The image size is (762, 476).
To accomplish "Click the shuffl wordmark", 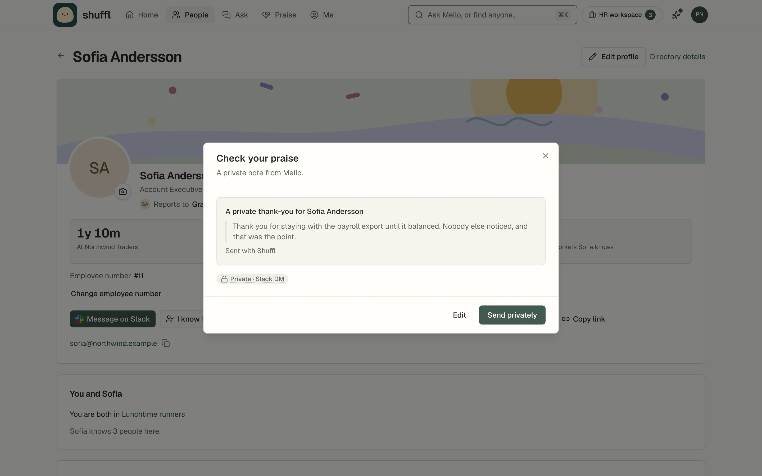I will 96,15.
